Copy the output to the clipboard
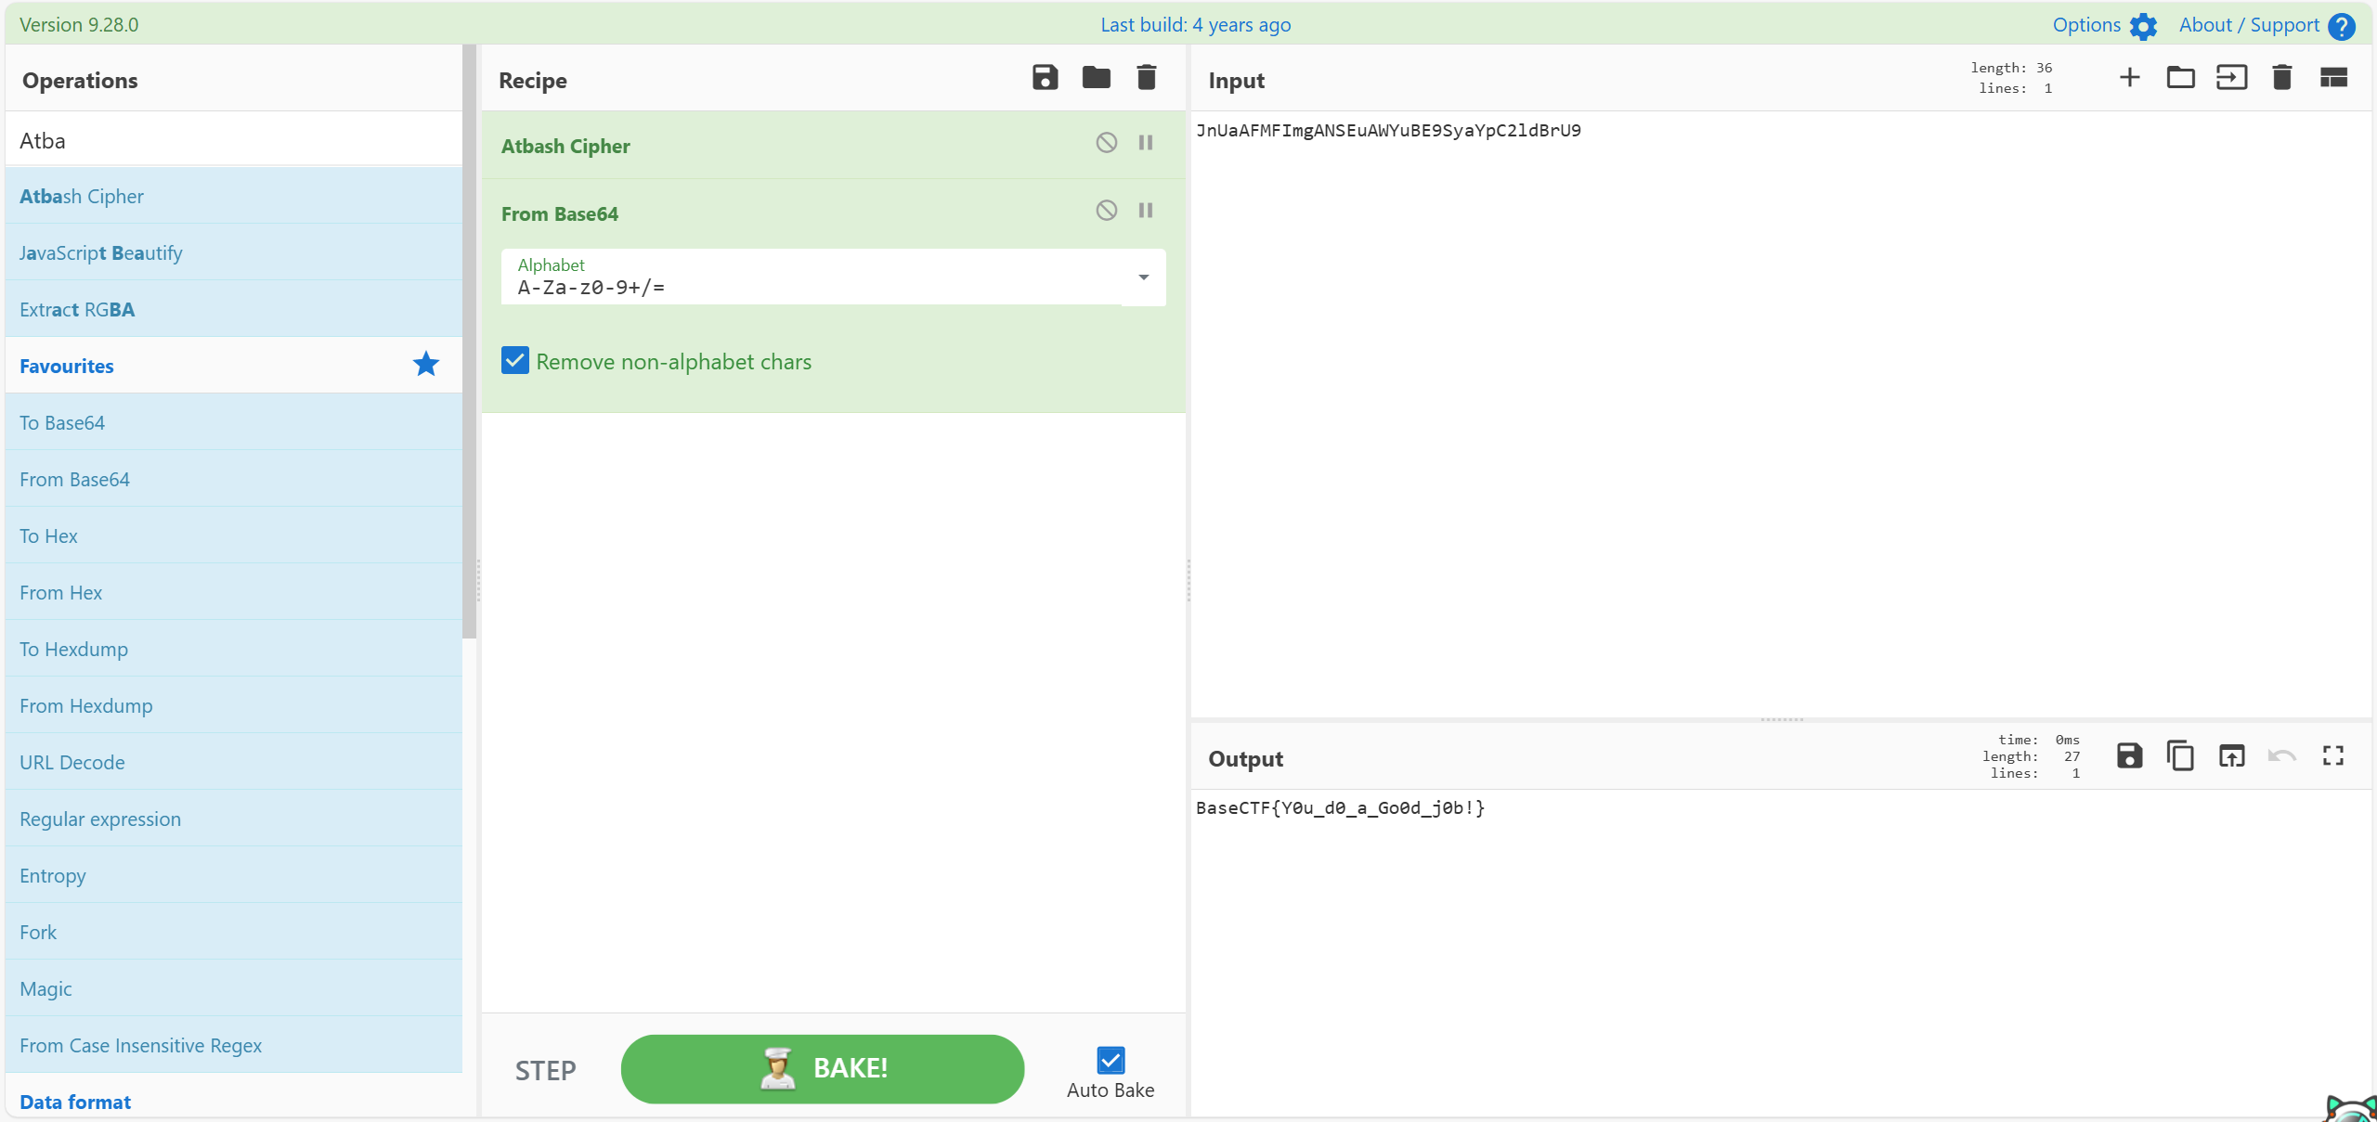The image size is (2377, 1122). coord(2180,756)
